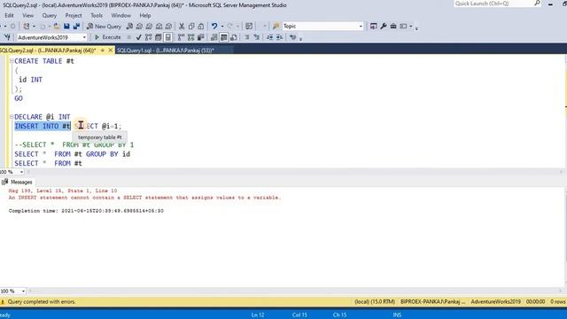
Task: Open the View menu
Action: [x=27, y=16]
